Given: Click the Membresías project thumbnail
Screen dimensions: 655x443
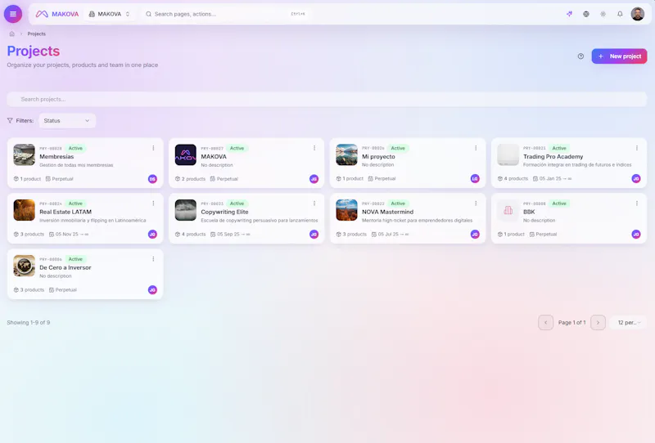Looking at the screenshot, I should point(25,154).
